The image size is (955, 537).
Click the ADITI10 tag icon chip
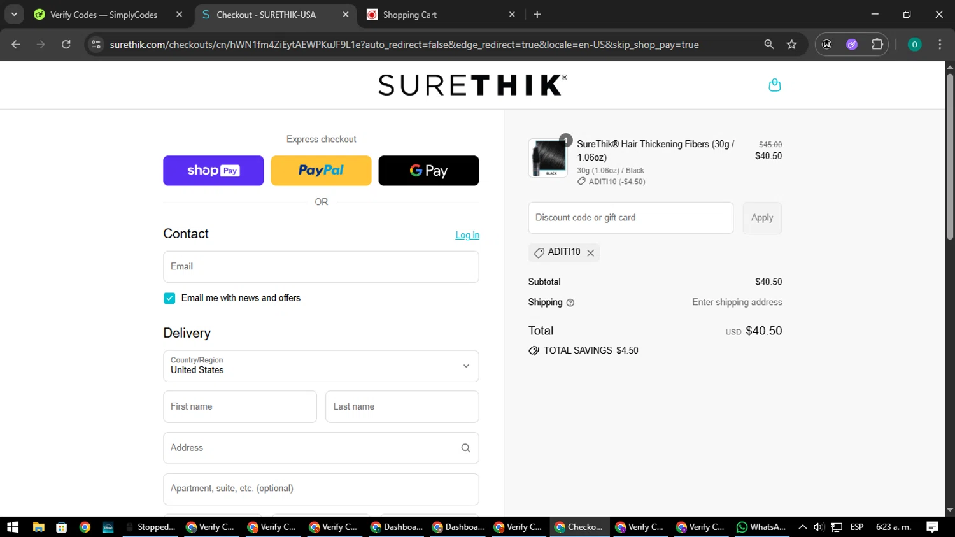pos(539,253)
